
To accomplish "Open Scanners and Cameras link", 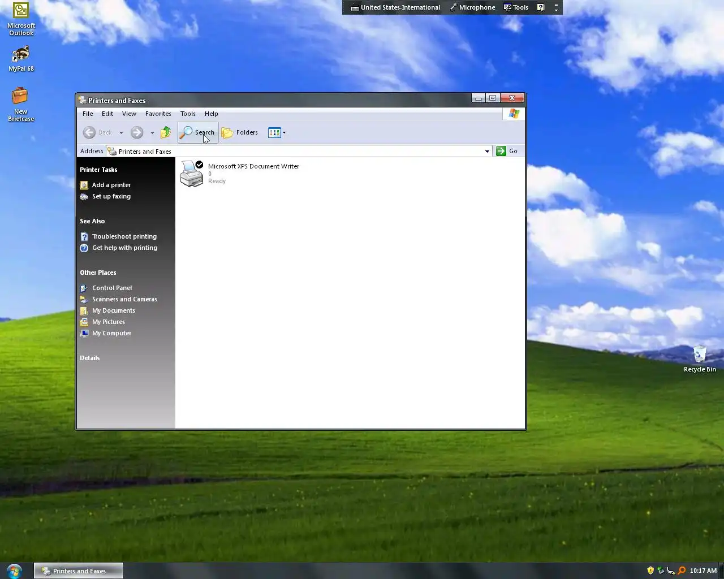I will coord(125,299).
